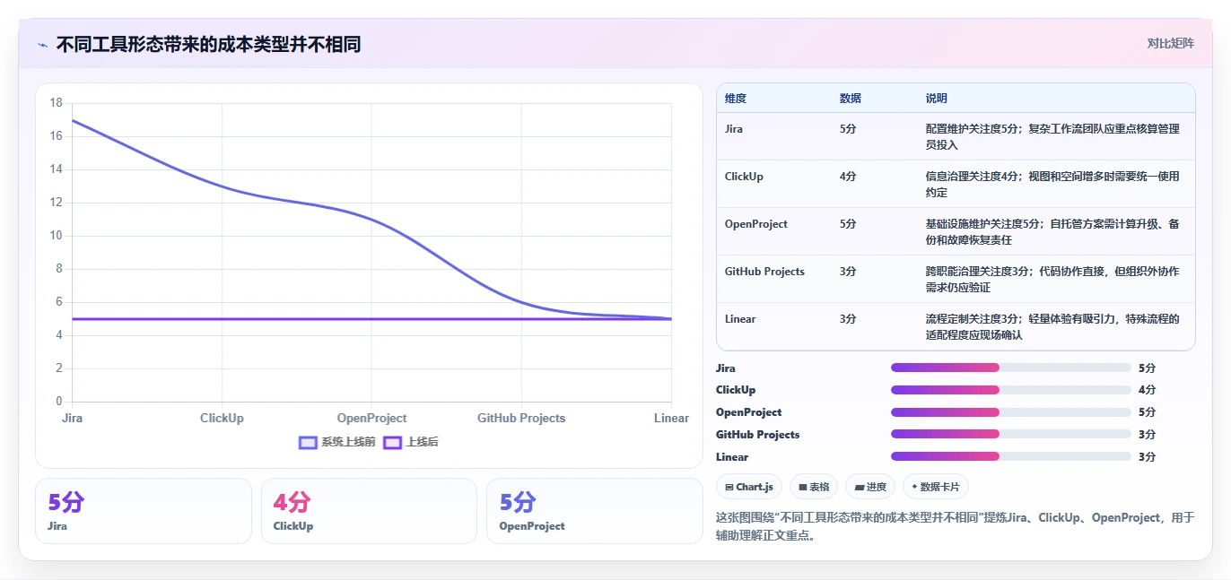Select the 数据卡片 tag chip
1231x580 pixels.
pos(936,487)
